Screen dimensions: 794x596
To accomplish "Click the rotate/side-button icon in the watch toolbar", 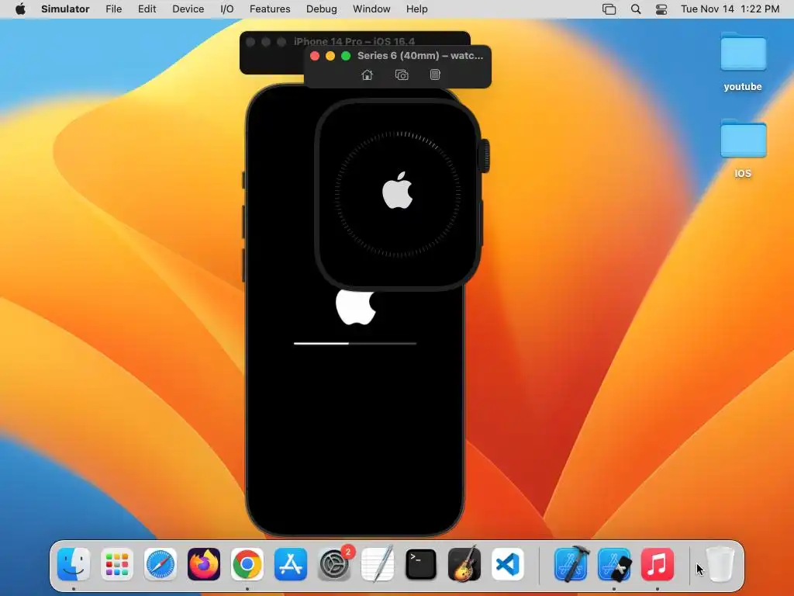I will click(435, 75).
